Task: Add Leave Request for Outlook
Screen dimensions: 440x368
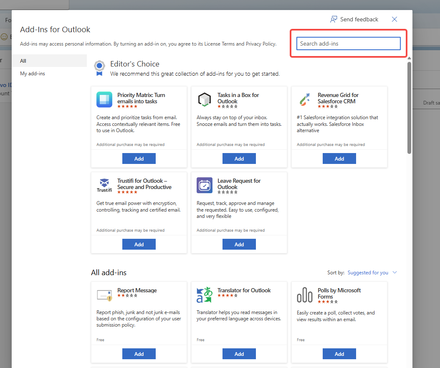Action: (239, 244)
